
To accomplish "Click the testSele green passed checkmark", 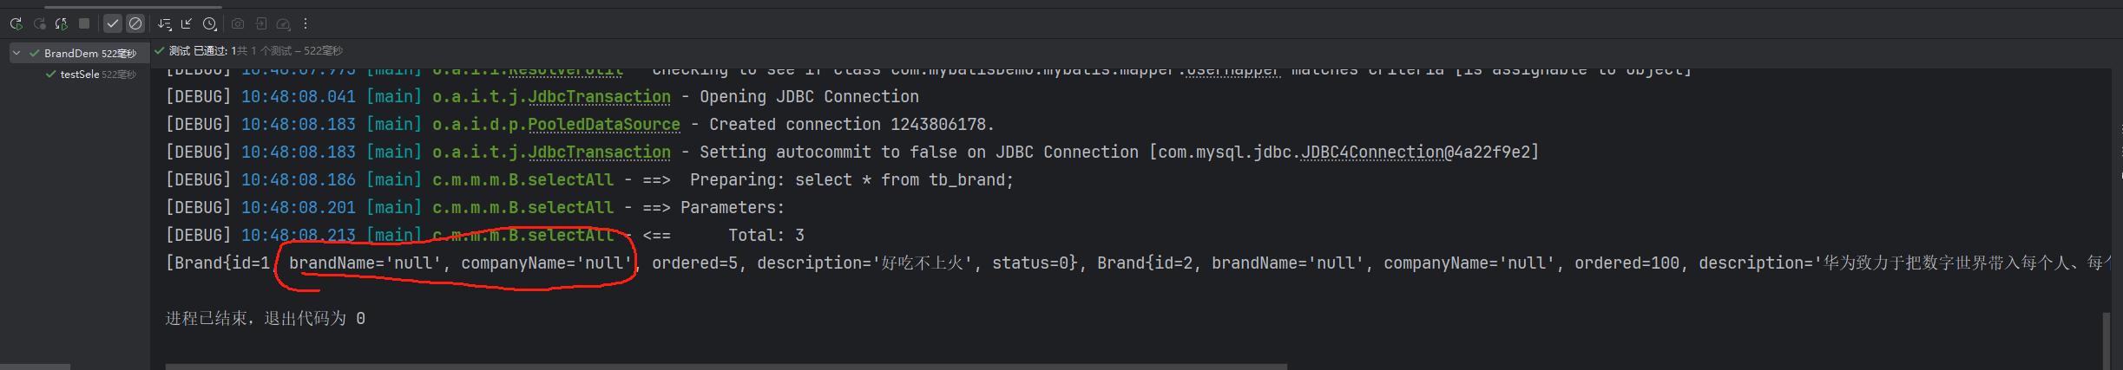I will pyautogui.click(x=50, y=75).
